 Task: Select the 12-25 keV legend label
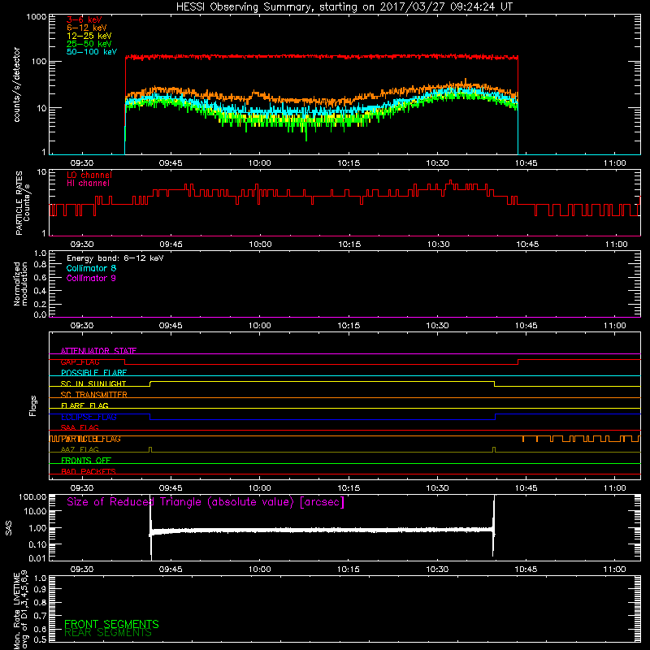(x=89, y=36)
